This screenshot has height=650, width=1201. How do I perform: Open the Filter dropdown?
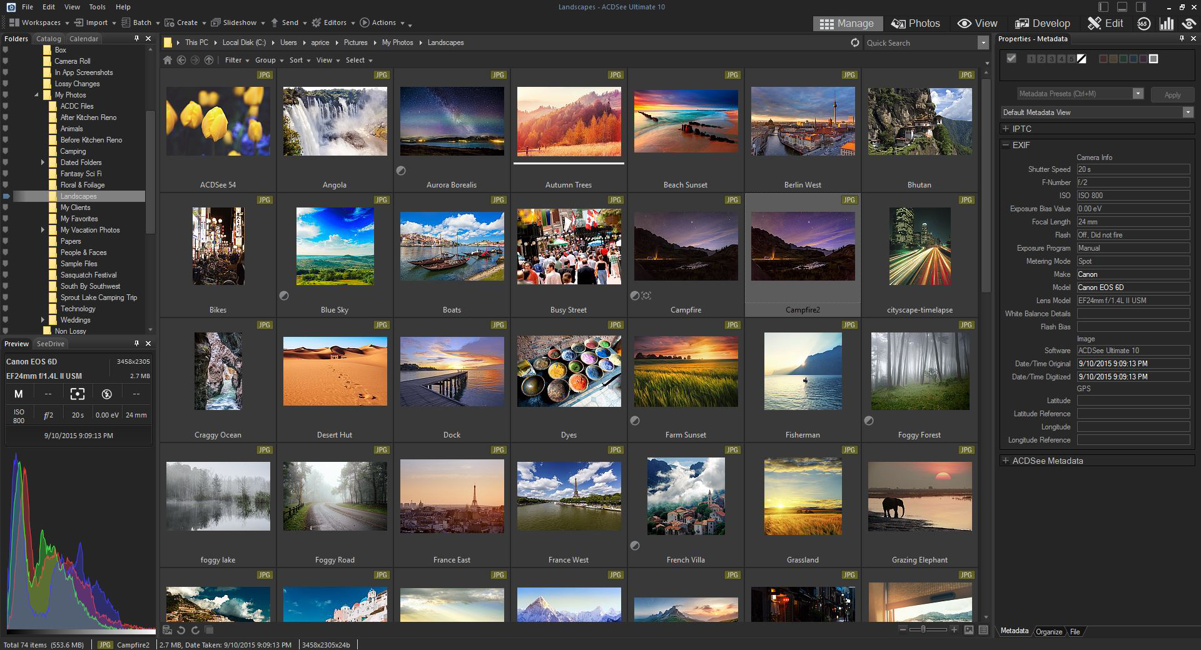(x=237, y=60)
